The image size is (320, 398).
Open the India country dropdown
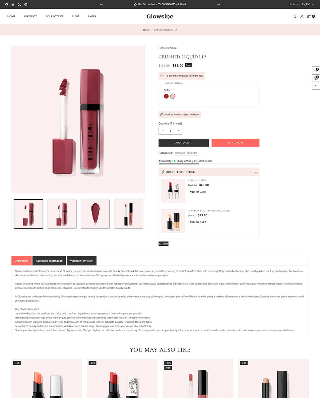point(294,4)
